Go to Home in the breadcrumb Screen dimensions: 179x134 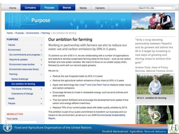point(10,33)
